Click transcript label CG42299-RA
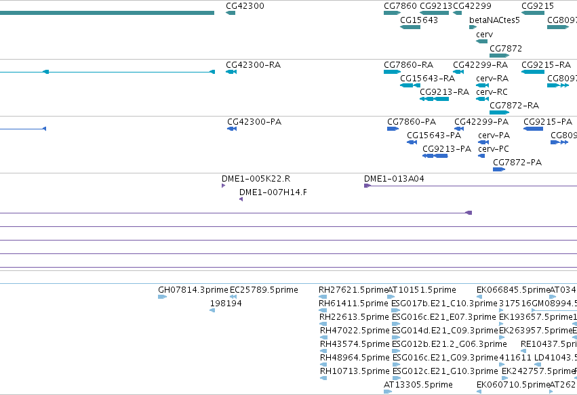 pyautogui.click(x=480, y=65)
